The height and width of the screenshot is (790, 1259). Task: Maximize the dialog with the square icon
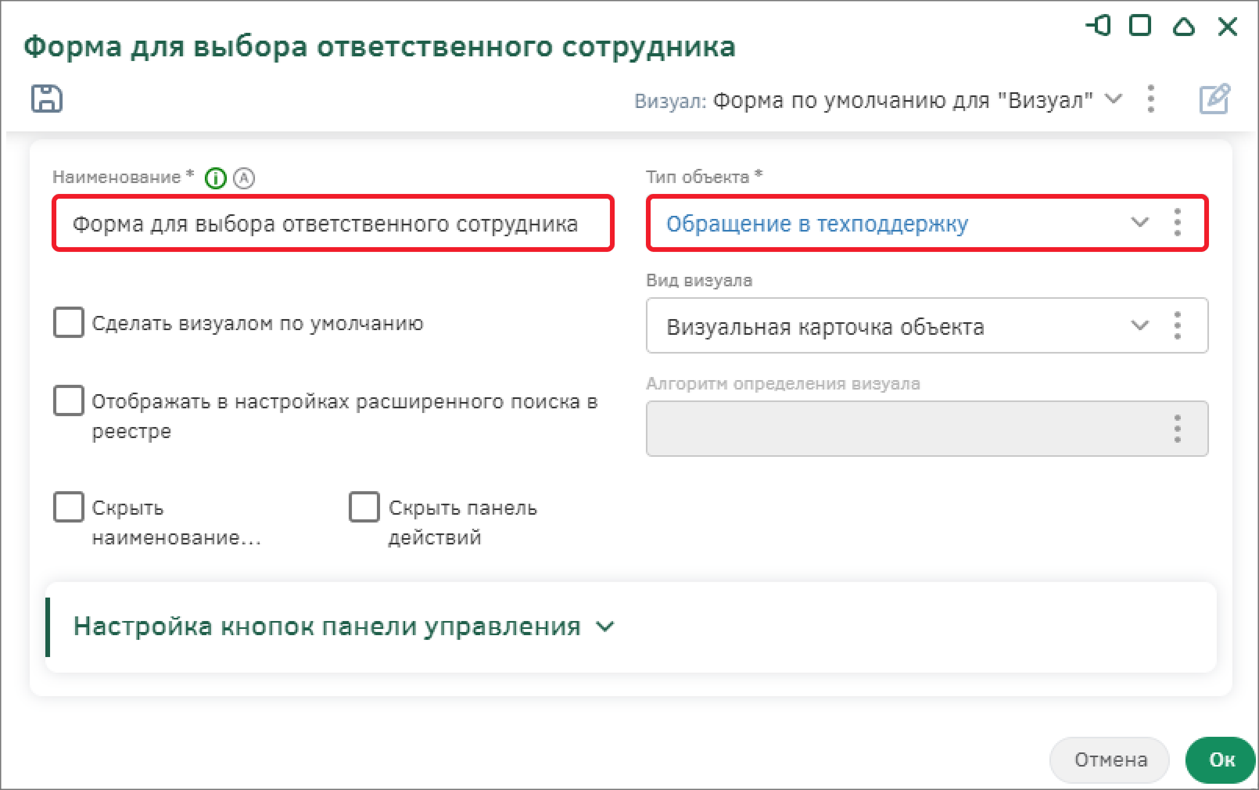(1140, 26)
